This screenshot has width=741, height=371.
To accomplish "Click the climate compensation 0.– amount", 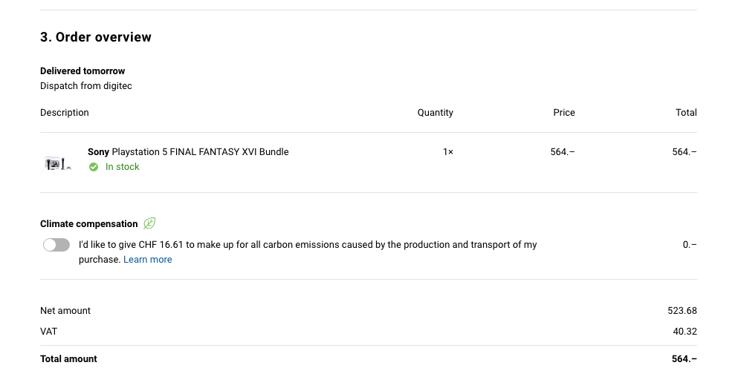I will pyautogui.click(x=690, y=245).
